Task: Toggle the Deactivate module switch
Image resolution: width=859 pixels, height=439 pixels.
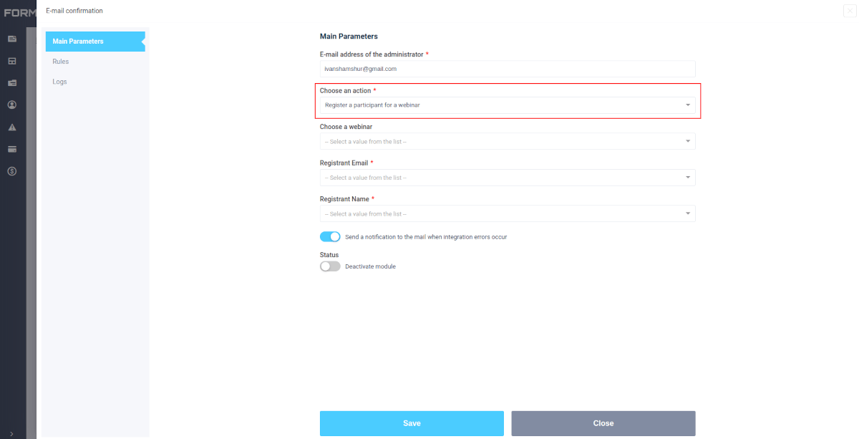Action: point(330,266)
